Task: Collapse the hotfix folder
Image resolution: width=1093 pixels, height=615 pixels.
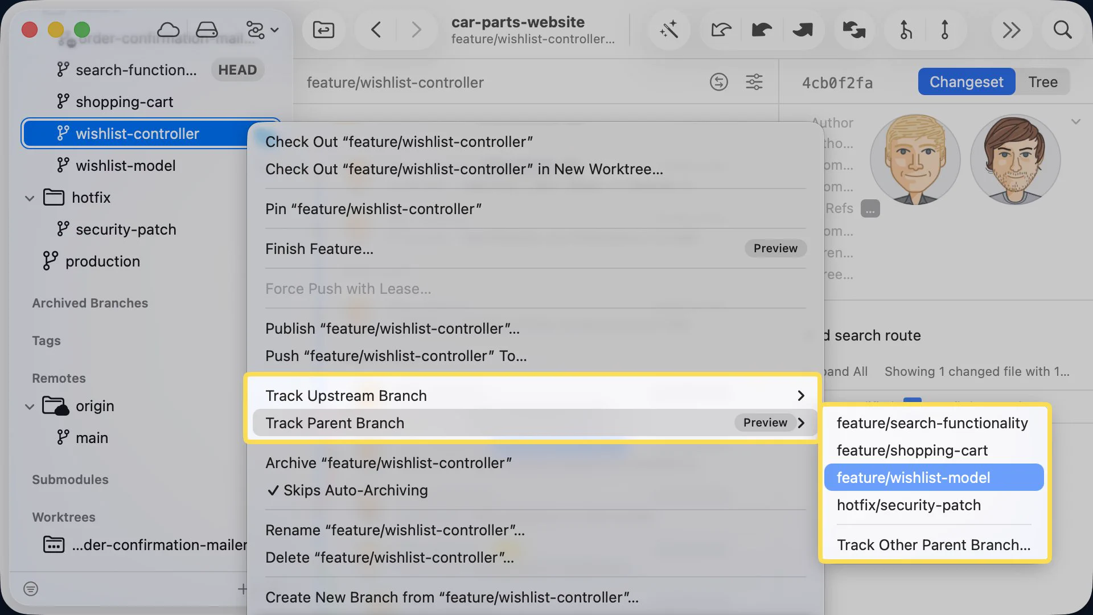Action: (x=30, y=198)
